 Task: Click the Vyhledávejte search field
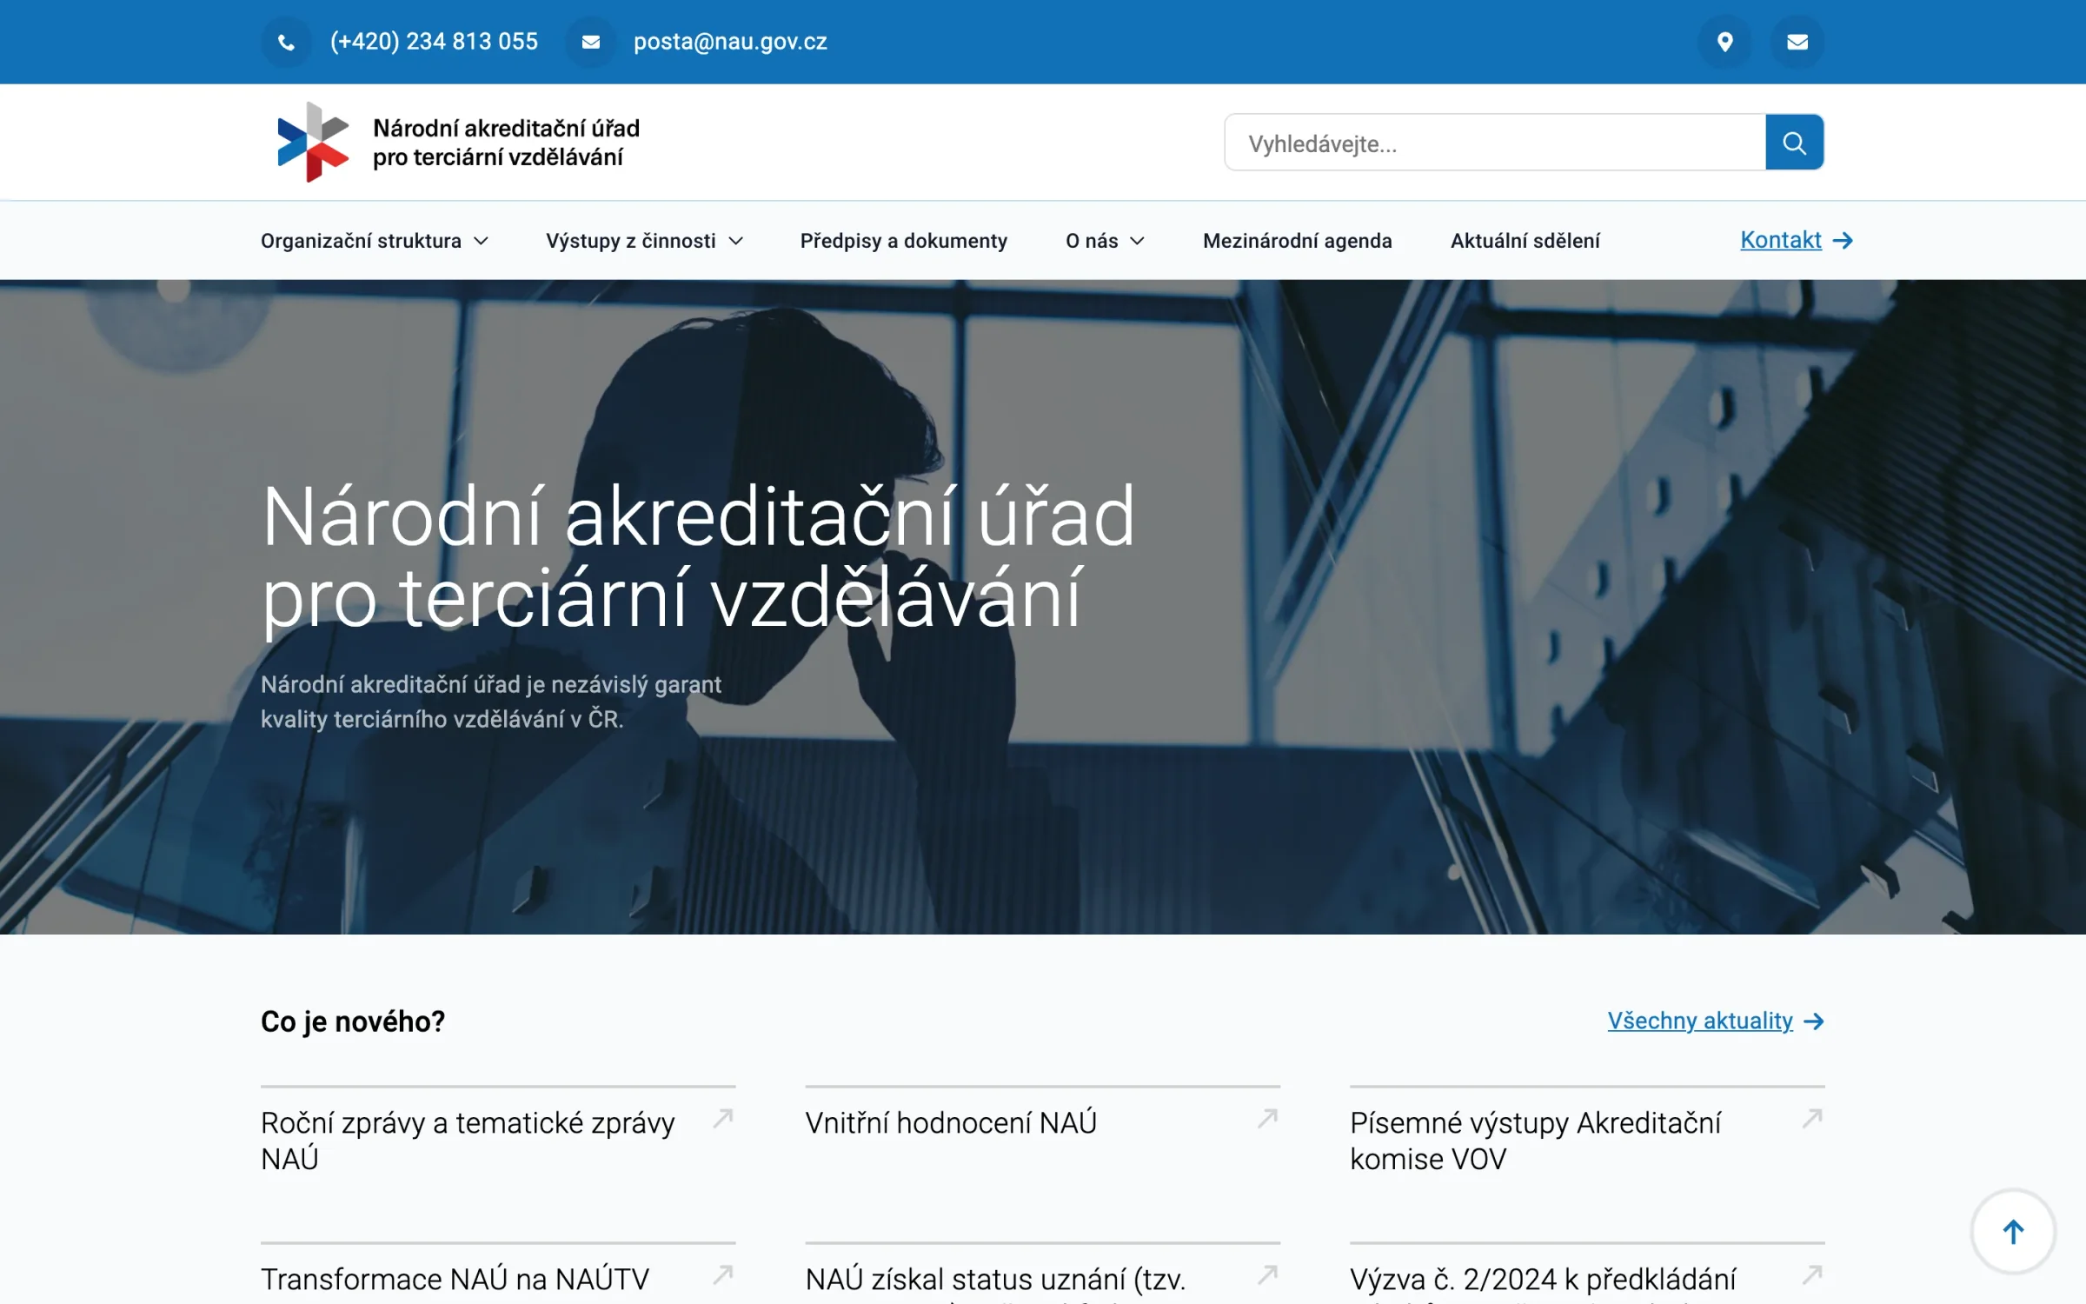tap(1495, 143)
